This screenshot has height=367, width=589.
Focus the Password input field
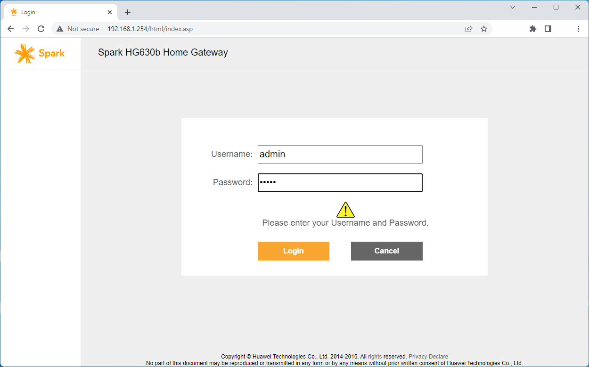tap(340, 183)
